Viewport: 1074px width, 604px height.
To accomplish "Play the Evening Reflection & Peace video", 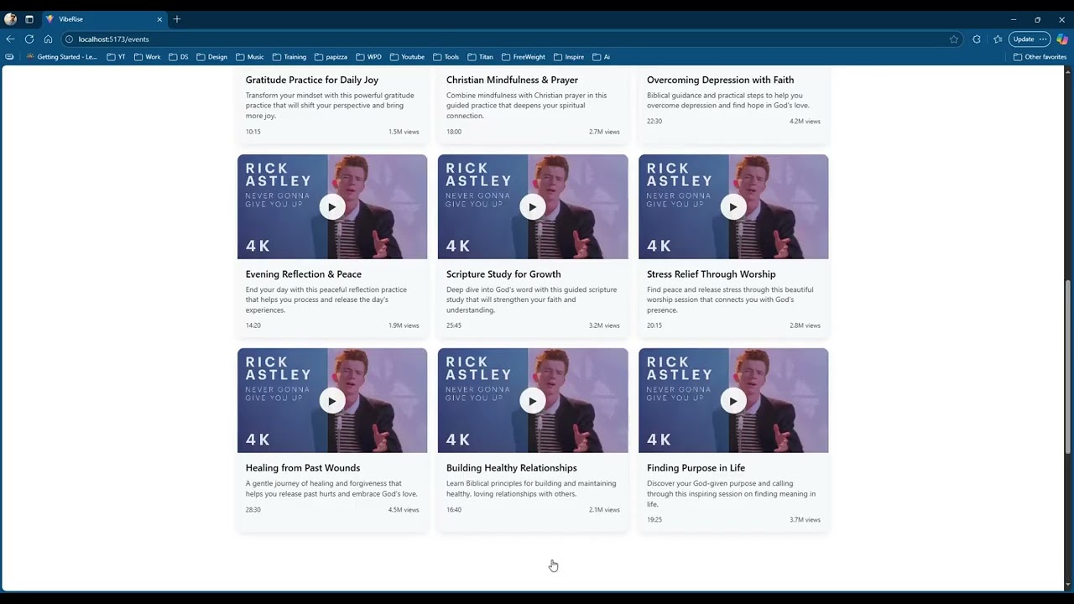I will point(332,207).
